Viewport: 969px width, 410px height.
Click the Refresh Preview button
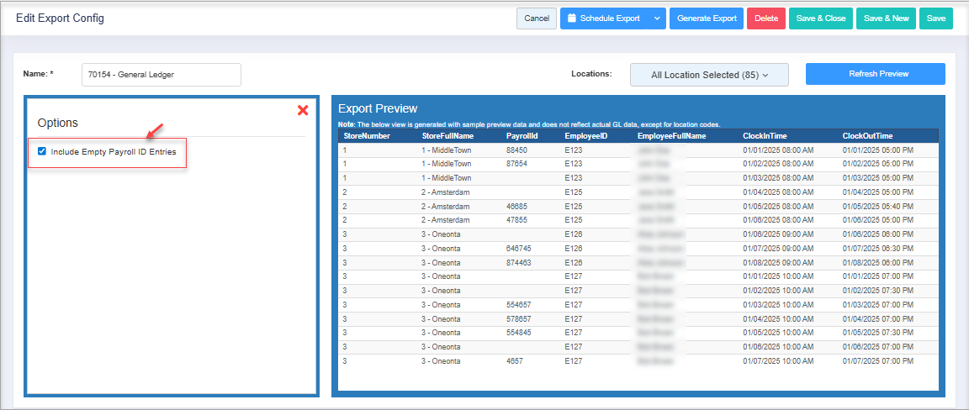(x=875, y=74)
